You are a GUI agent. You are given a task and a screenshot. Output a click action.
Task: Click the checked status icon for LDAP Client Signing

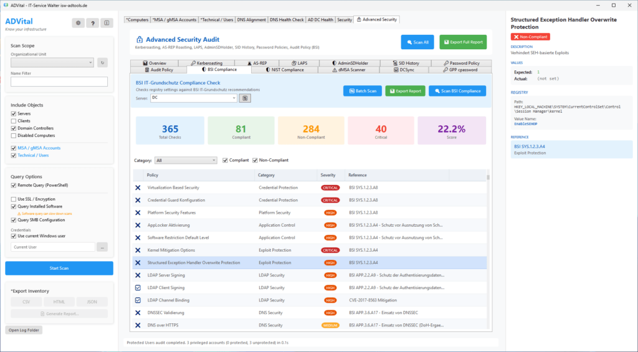click(138, 288)
